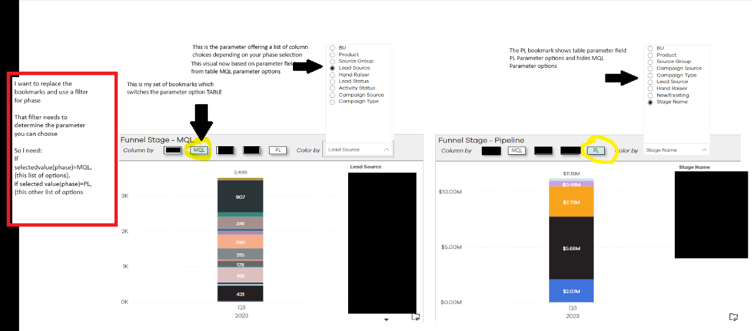
Task: Click the Q3 axis label under the MQL bar
Action: pyautogui.click(x=240, y=308)
